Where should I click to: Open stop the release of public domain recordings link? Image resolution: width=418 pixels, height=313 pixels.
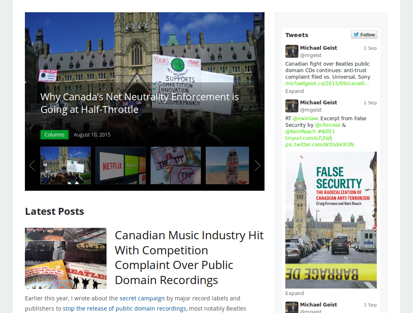(124, 309)
